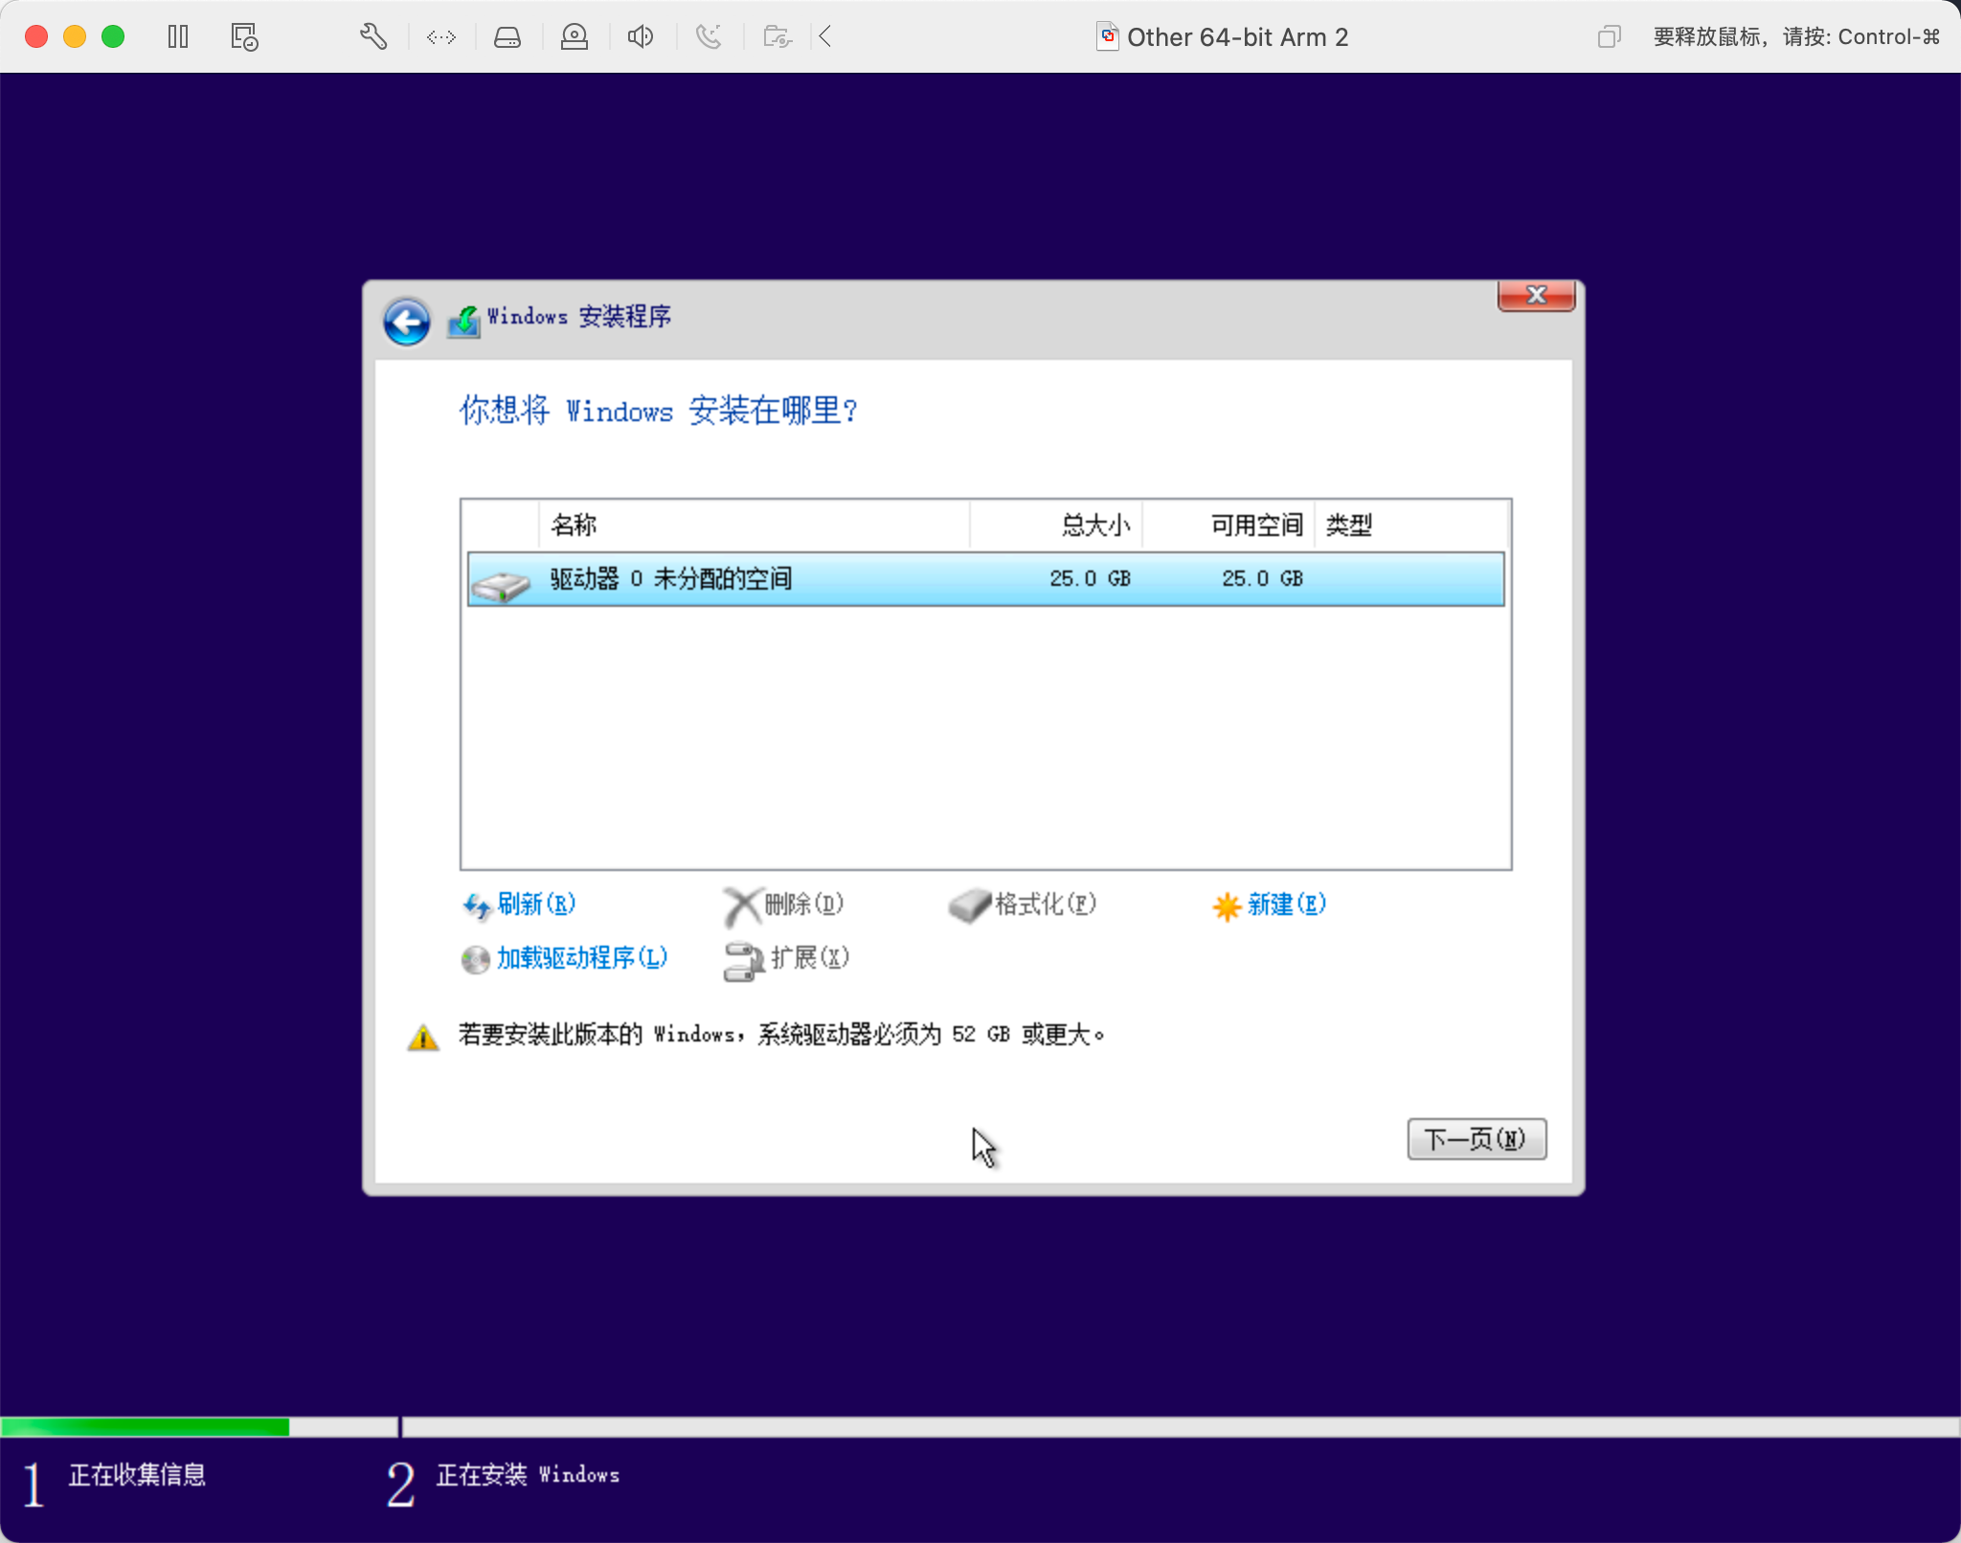This screenshot has width=1961, height=1543.
Task: Toggle sound device speaker icon
Action: (x=641, y=37)
